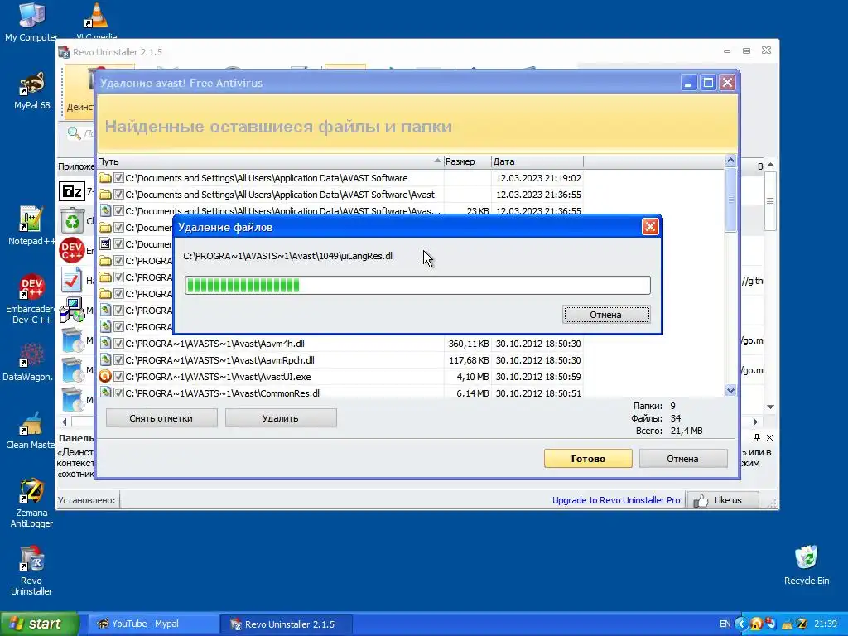This screenshot has width=848, height=636.
Task: Select the 7-Zip icon in Revo application list
Action: click(x=71, y=191)
